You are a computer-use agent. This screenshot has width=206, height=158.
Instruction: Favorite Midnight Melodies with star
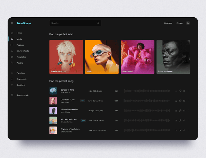(x=184, y=120)
